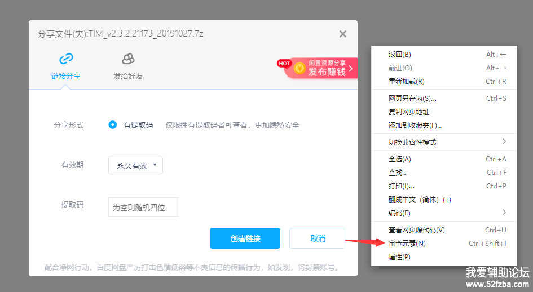Click 复制网页地址 in context menu
The image size is (533, 292).
pyautogui.click(x=444, y=112)
